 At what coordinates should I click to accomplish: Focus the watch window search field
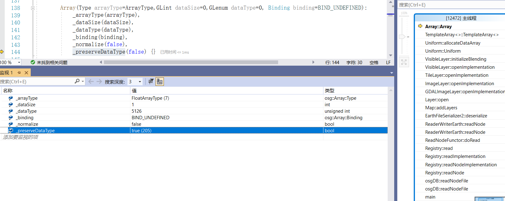coord(37,81)
